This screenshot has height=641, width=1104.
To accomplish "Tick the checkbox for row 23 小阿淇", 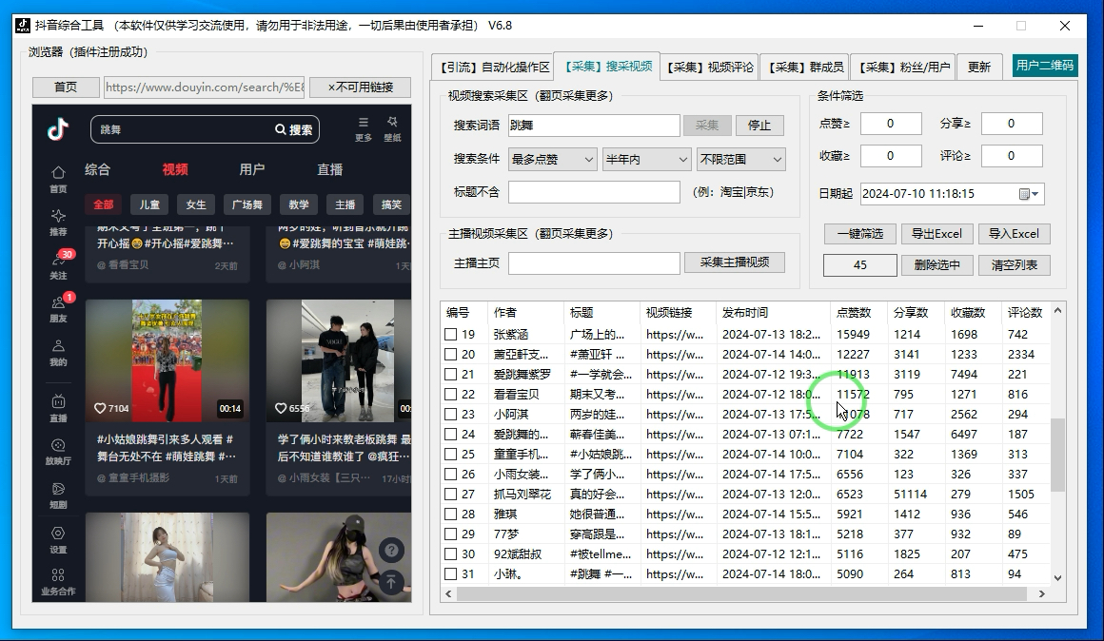I will [450, 415].
